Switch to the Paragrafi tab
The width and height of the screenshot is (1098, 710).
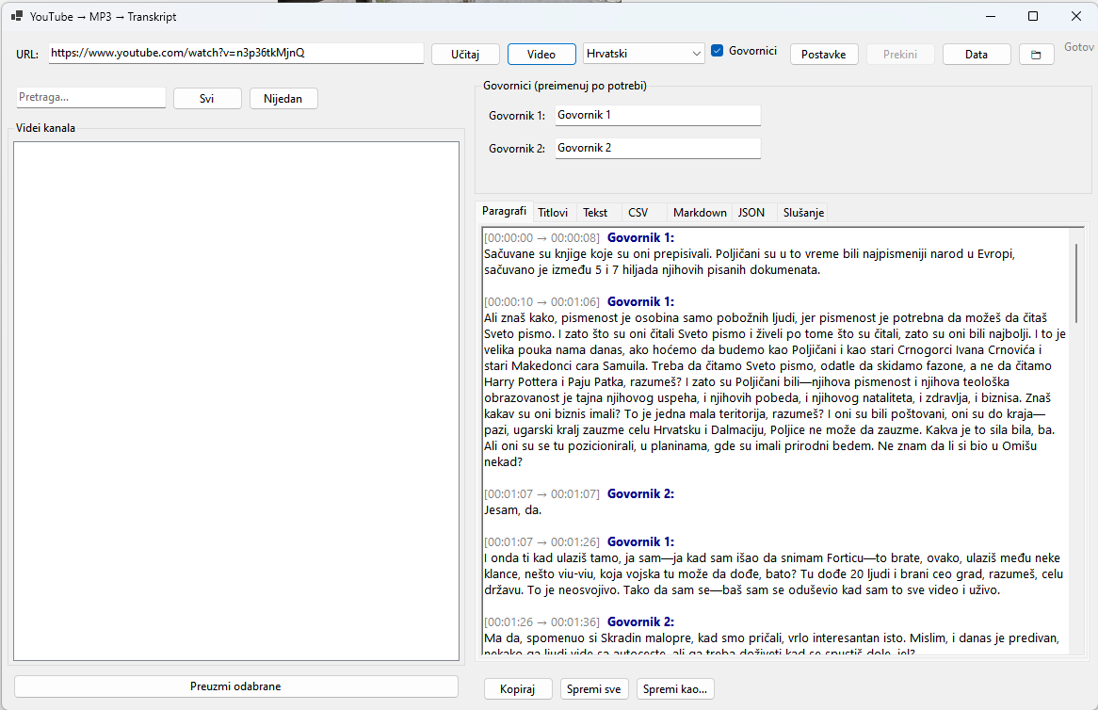(504, 211)
